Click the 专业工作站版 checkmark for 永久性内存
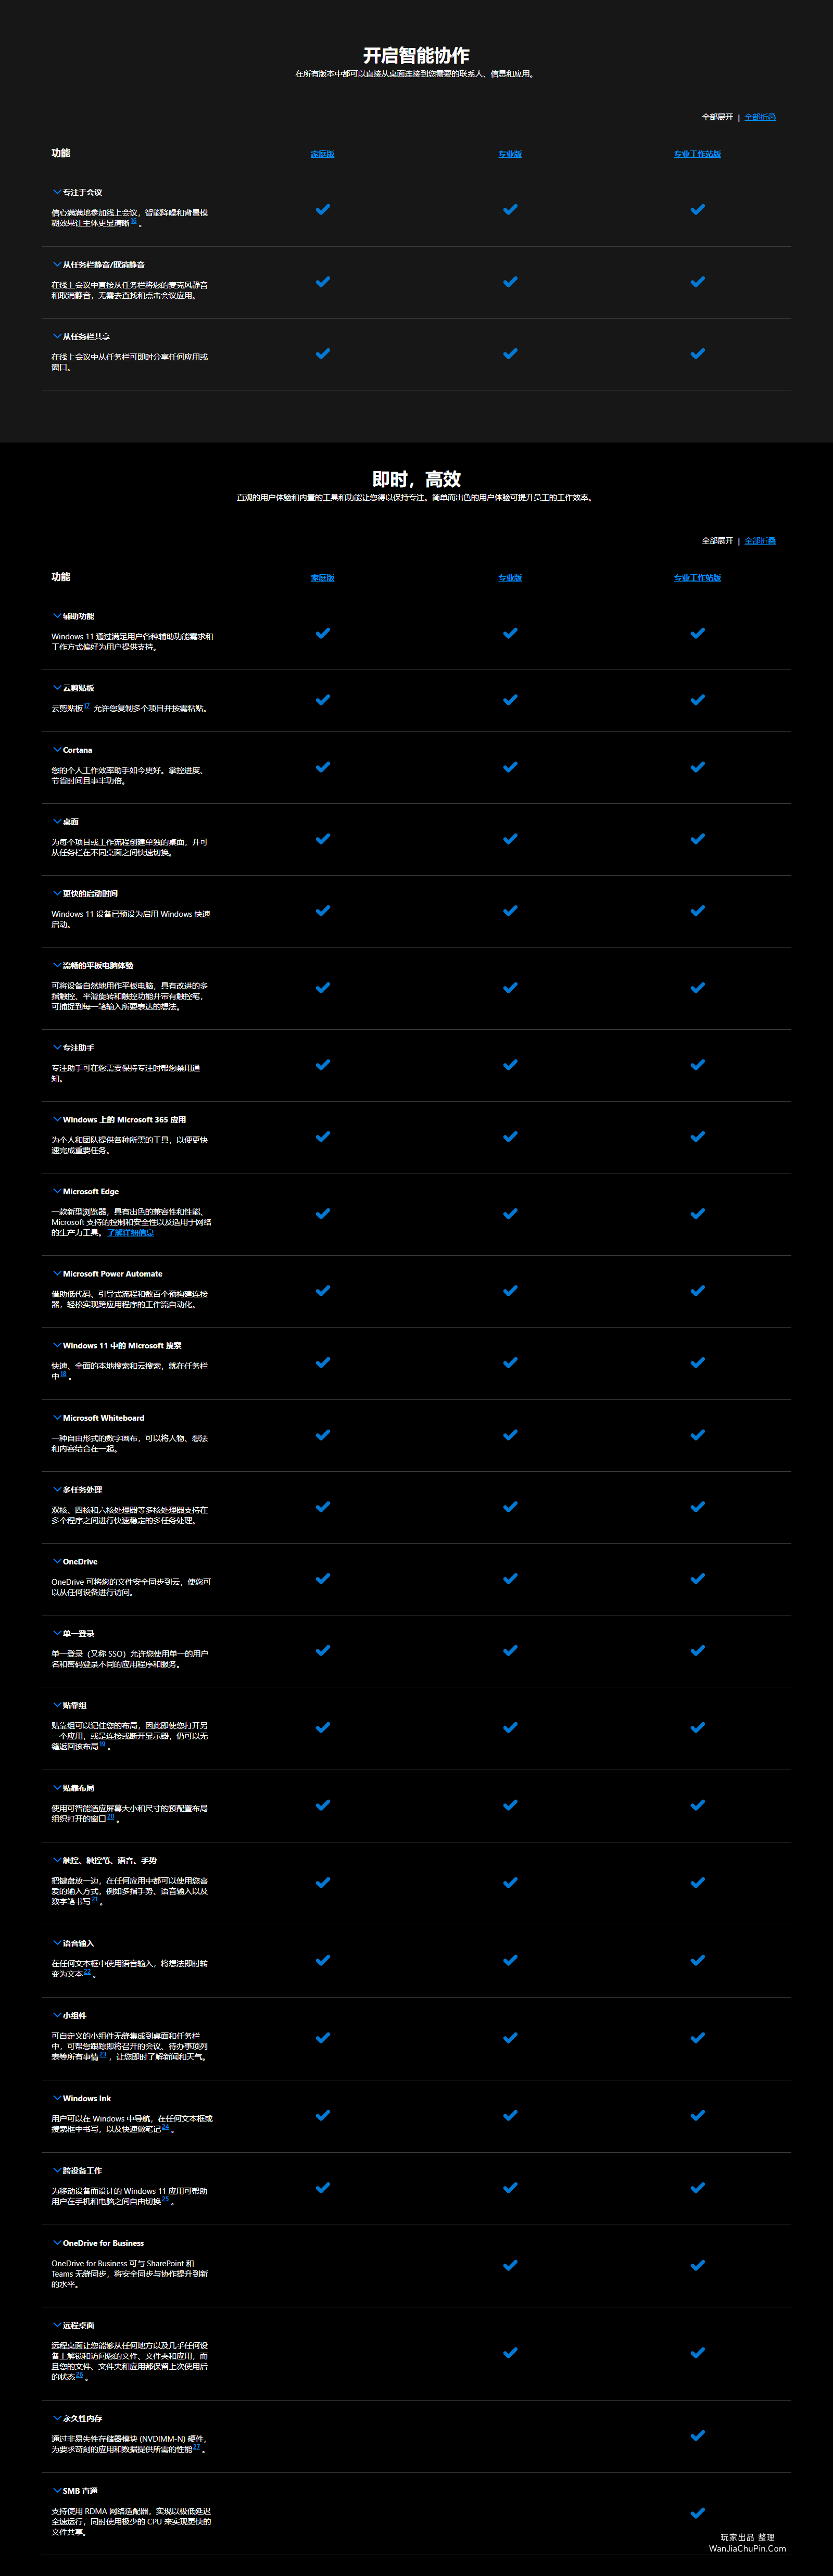This screenshot has width=833, height=2576. (698, 2435)
